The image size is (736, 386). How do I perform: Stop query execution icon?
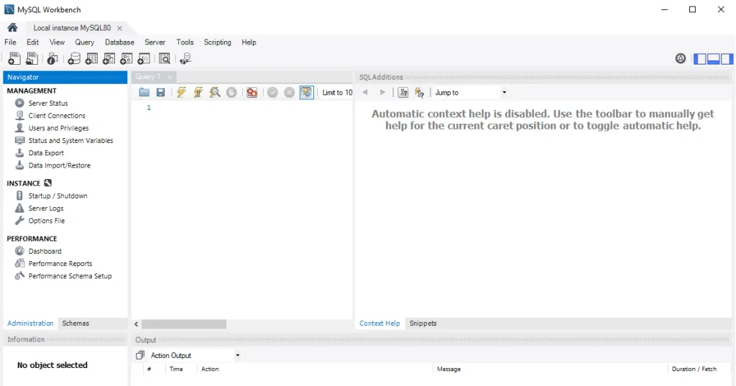231,93
